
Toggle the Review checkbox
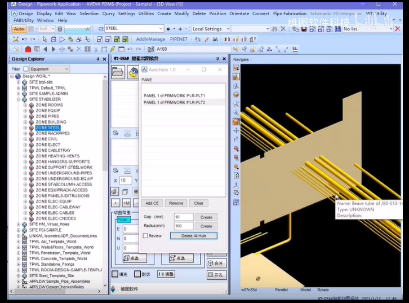coord(145,236)
